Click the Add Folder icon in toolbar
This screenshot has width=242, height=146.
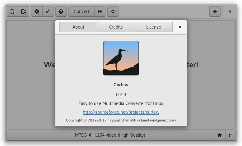(24, 11)
